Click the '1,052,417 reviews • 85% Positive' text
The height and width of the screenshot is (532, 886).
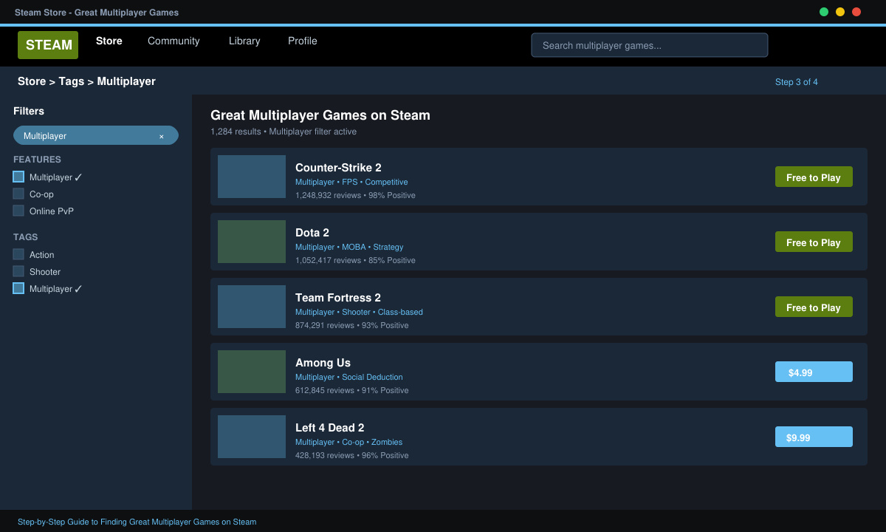pyautogui.click(x=355, y=260)
